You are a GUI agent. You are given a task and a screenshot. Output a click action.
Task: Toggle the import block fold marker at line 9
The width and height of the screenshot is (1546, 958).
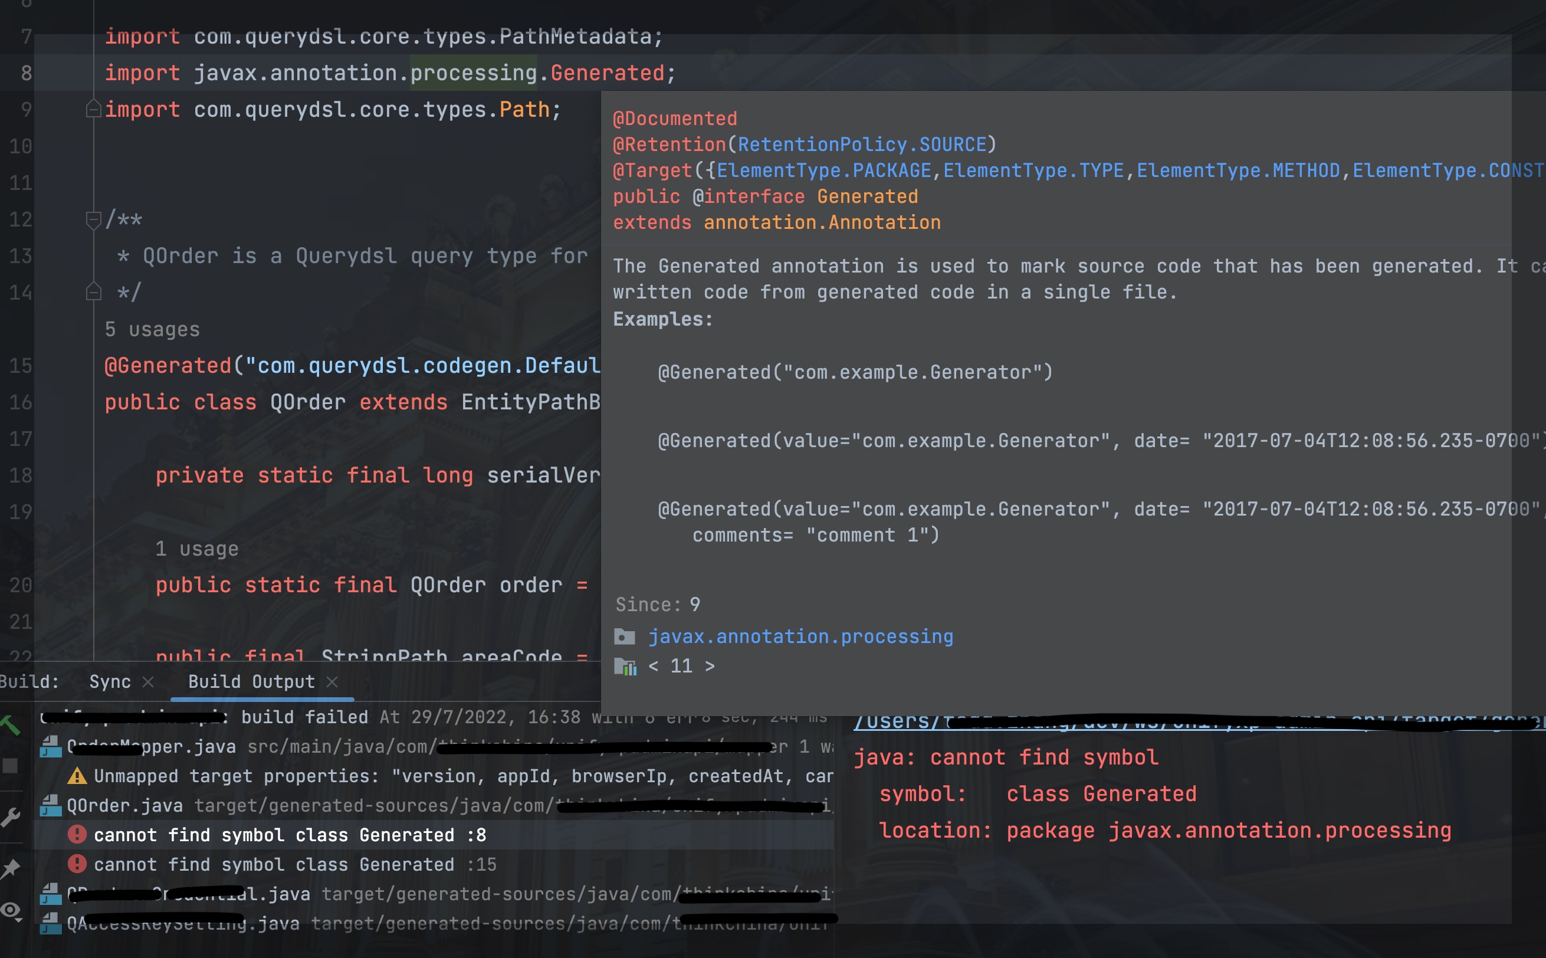coord(93,110)
